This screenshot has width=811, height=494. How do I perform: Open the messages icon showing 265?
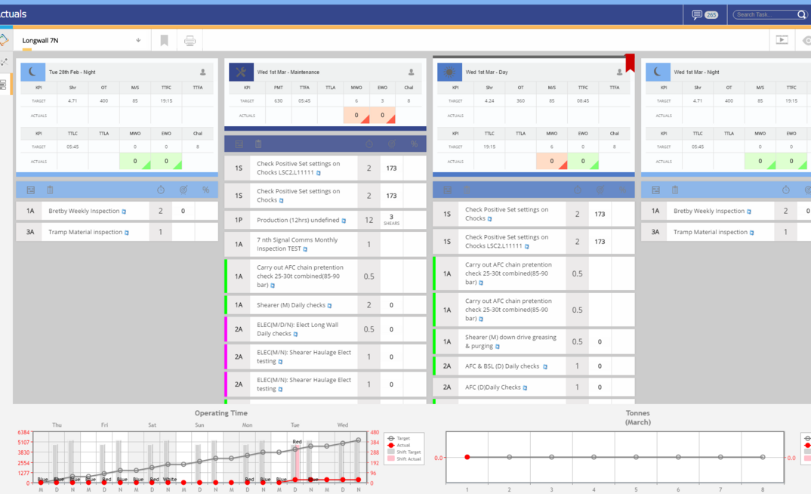click(x=697, y=14)
